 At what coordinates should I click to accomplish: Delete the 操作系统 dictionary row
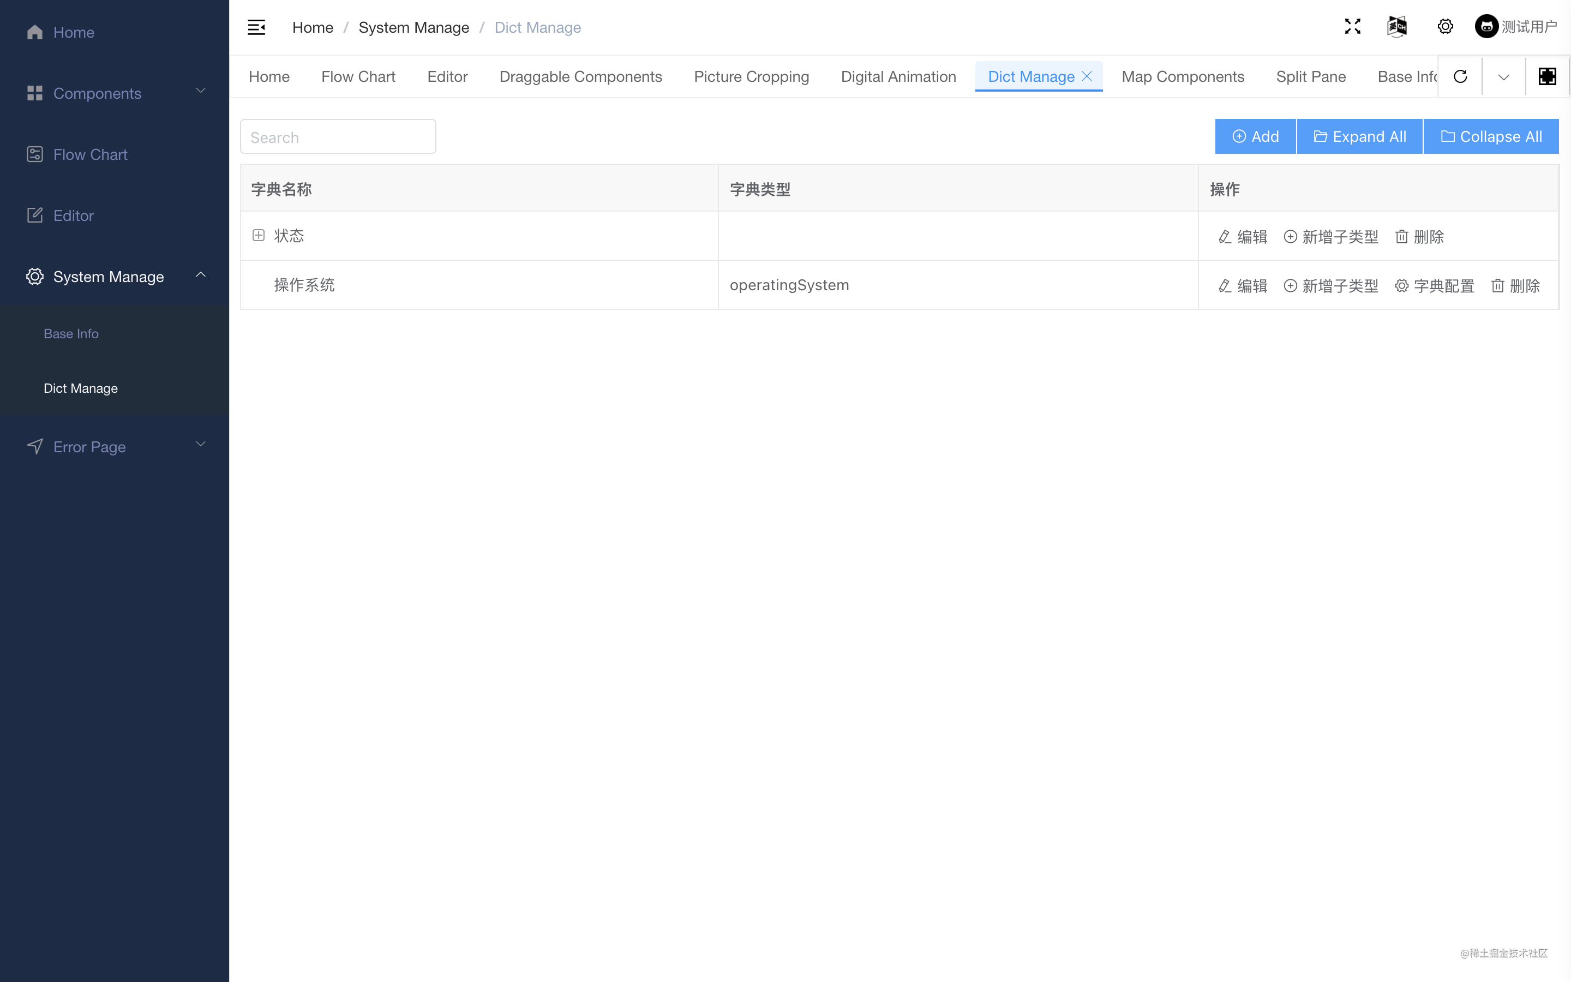(1515, 286)
